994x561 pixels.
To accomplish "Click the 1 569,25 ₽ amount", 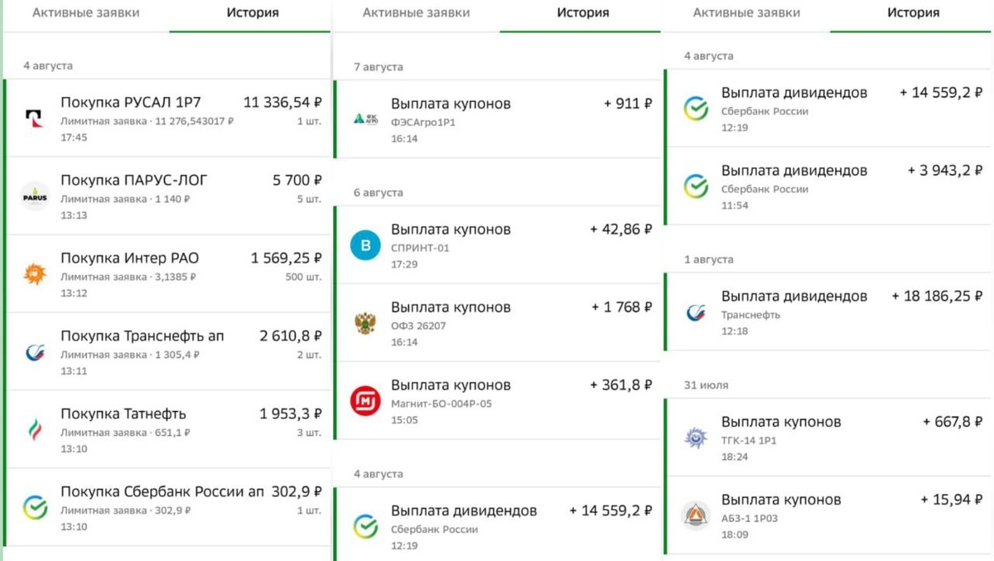I will click(x=287, y=259).
